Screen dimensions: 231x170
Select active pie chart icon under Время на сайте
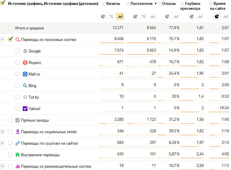coord(217,16)
